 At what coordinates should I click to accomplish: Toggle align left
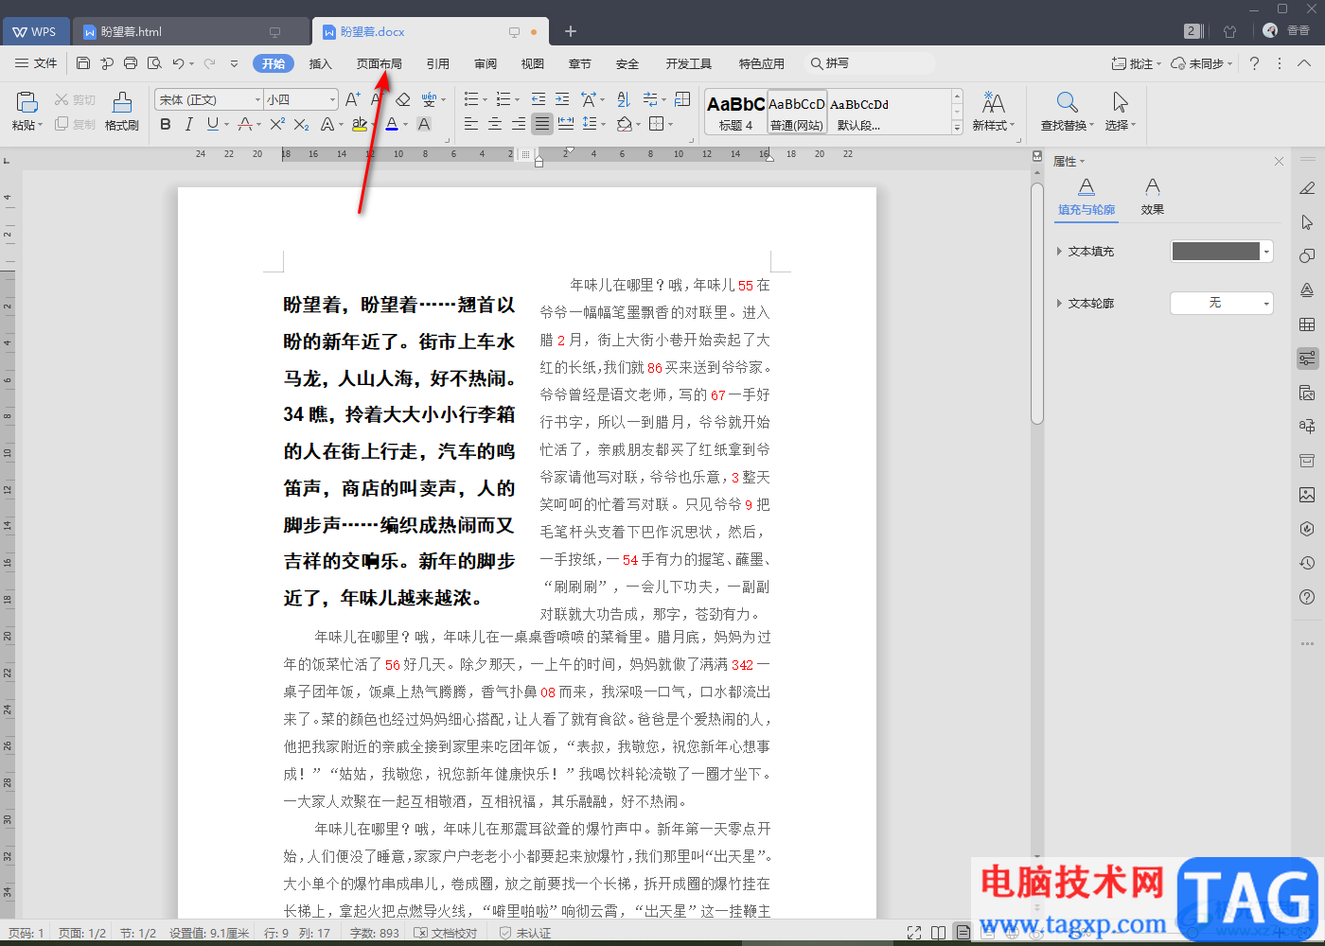[471, 124]
